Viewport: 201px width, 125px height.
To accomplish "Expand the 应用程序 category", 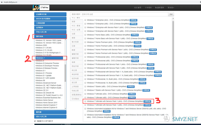I will coord(50,28).
